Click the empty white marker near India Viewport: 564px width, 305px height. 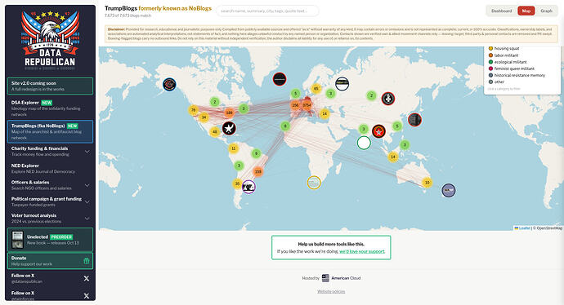pyautogui.click(x=364, y=143)
